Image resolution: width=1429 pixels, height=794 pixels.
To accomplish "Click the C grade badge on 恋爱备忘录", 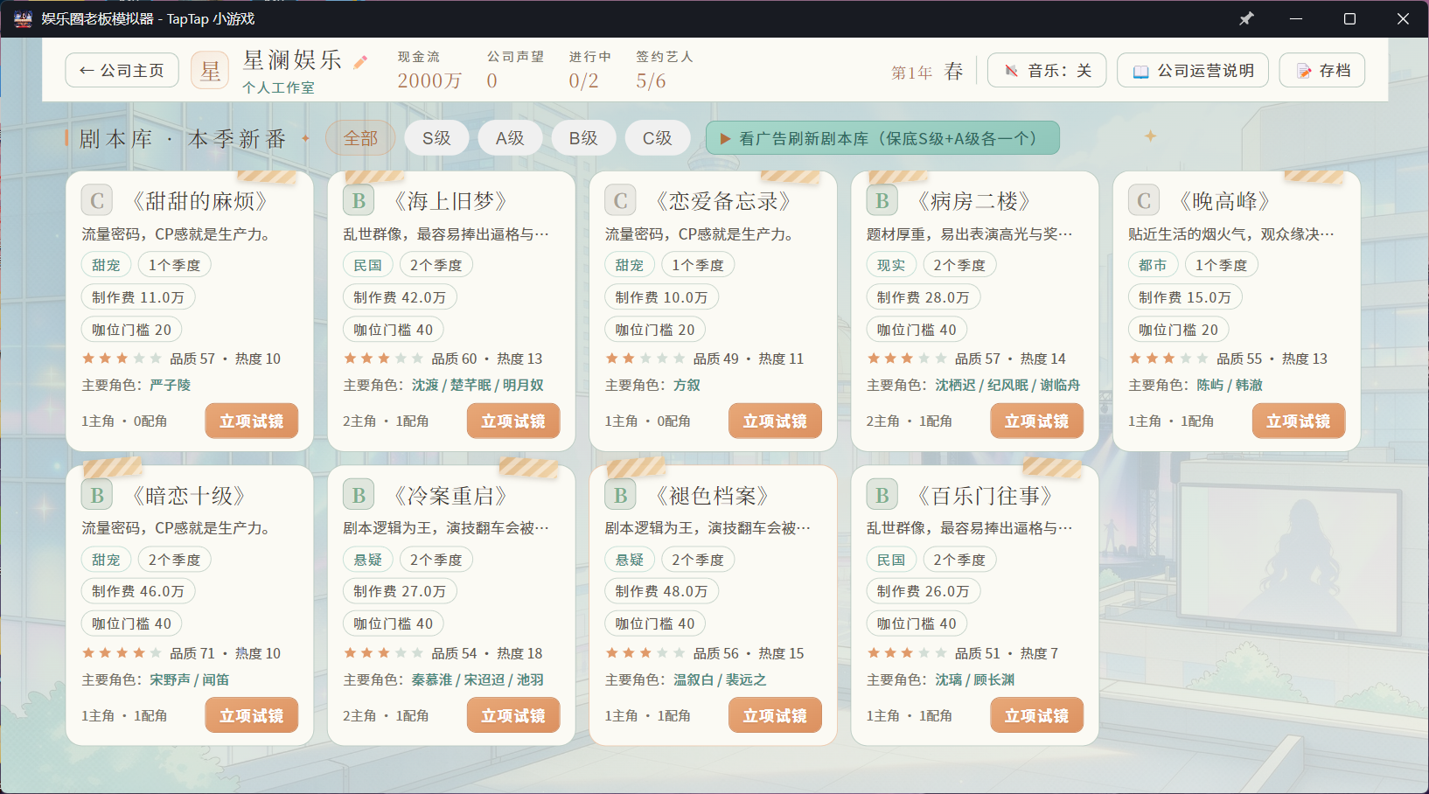I will (x=620, y=201).
